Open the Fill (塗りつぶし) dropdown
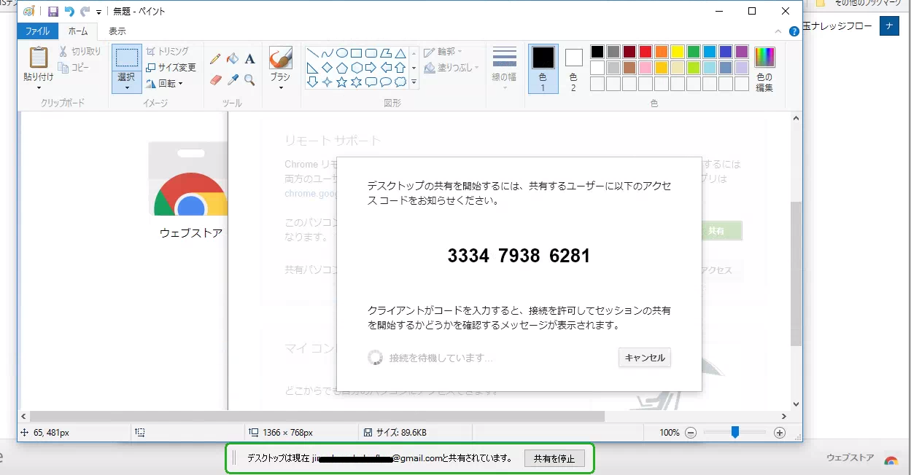The height and width of the screenshot is (475, 911). pyautogui.click(x=451, y=67)
